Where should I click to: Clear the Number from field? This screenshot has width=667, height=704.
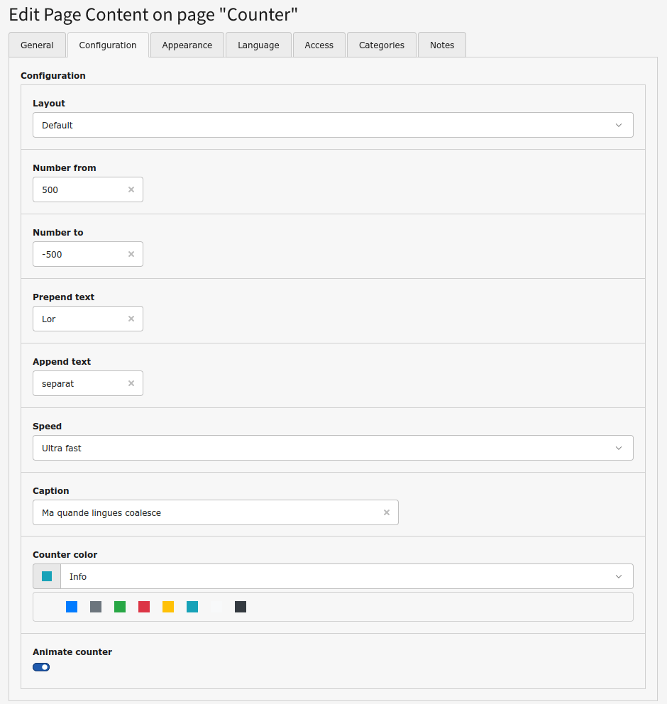coord(131,189)
